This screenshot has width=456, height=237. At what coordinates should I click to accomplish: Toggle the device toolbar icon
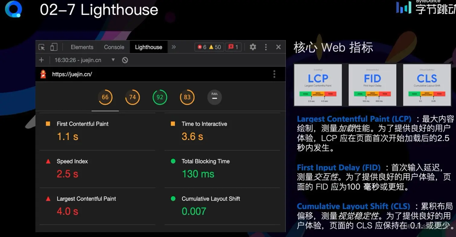(54, 47)
